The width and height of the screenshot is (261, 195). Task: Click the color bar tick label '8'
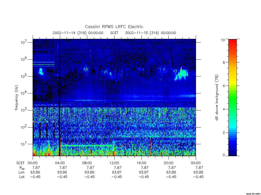224,62
